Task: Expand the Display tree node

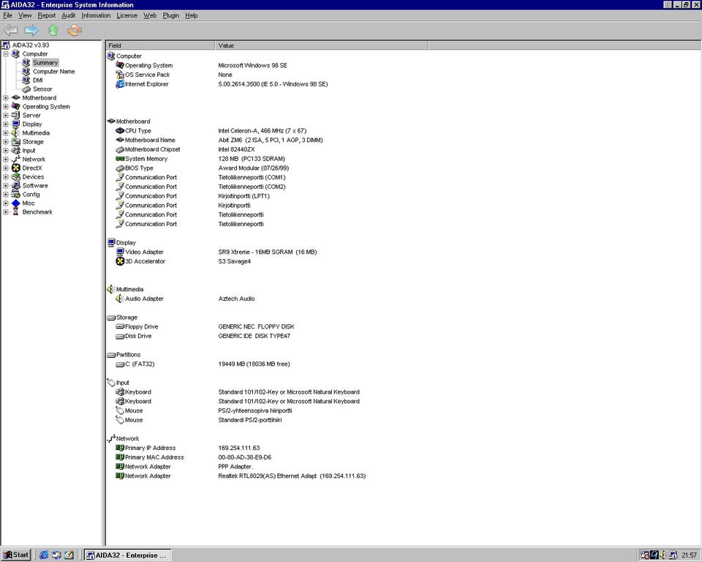Action: (6, 124)
